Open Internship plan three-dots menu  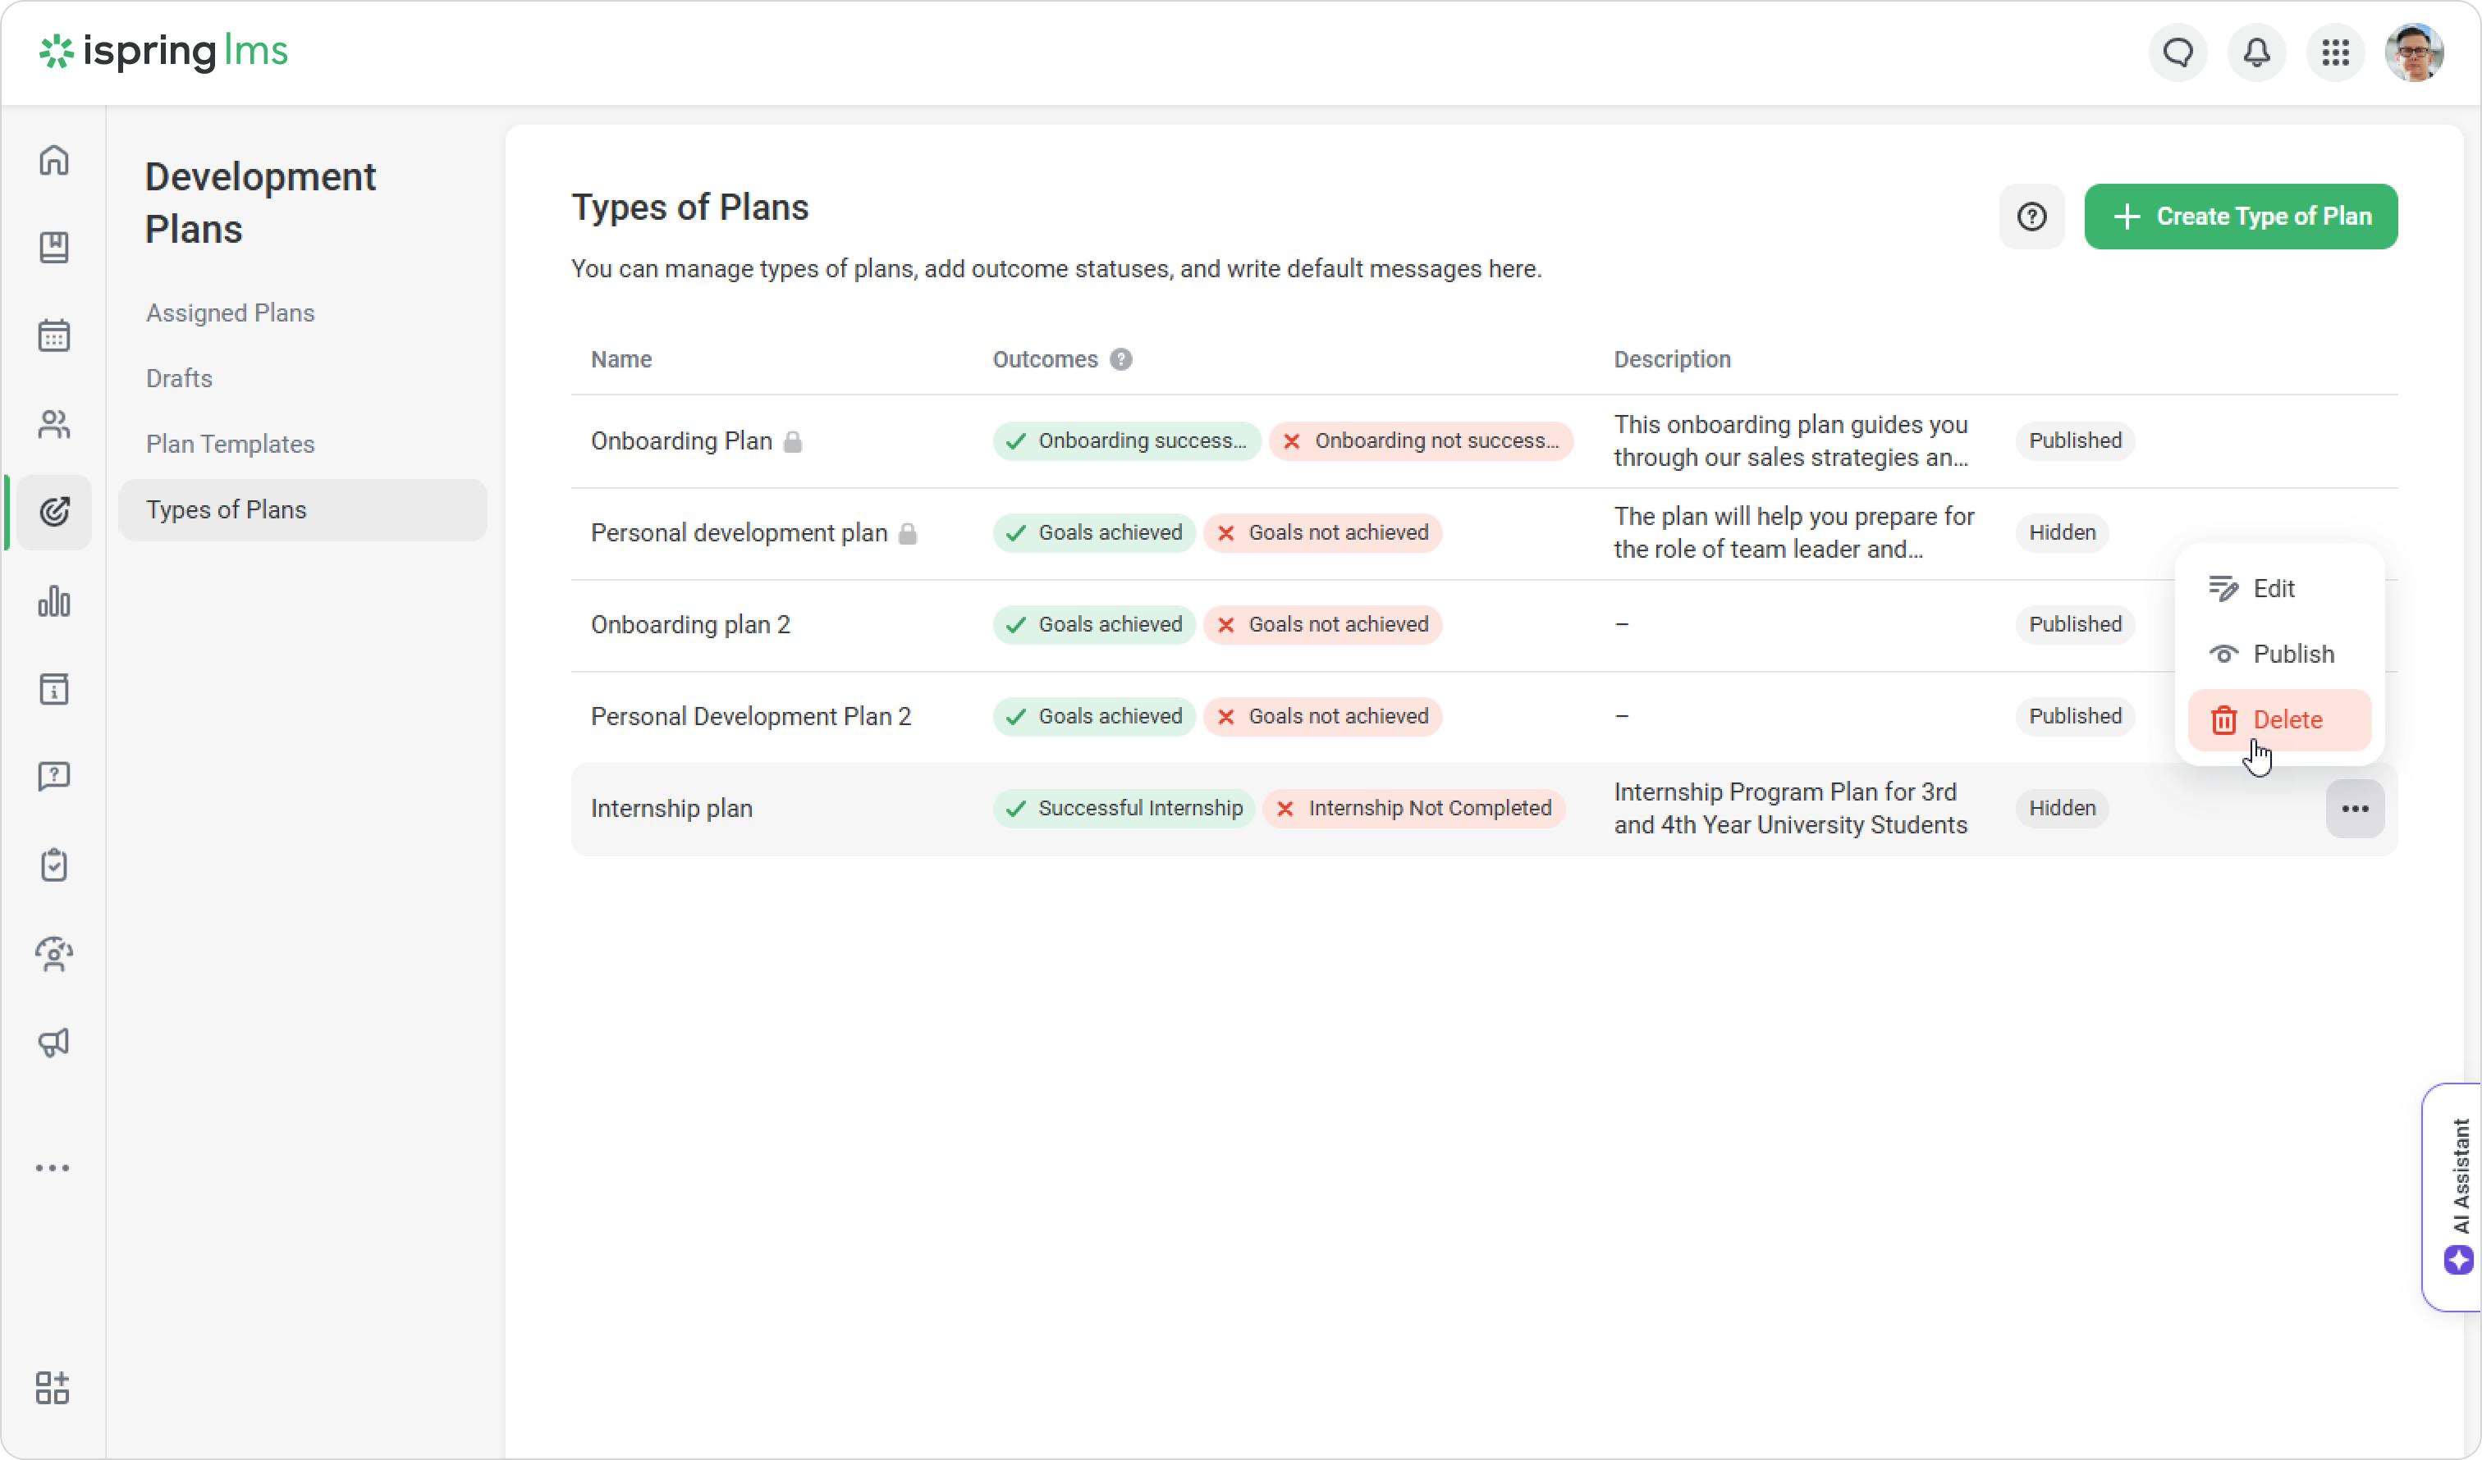2354,808
